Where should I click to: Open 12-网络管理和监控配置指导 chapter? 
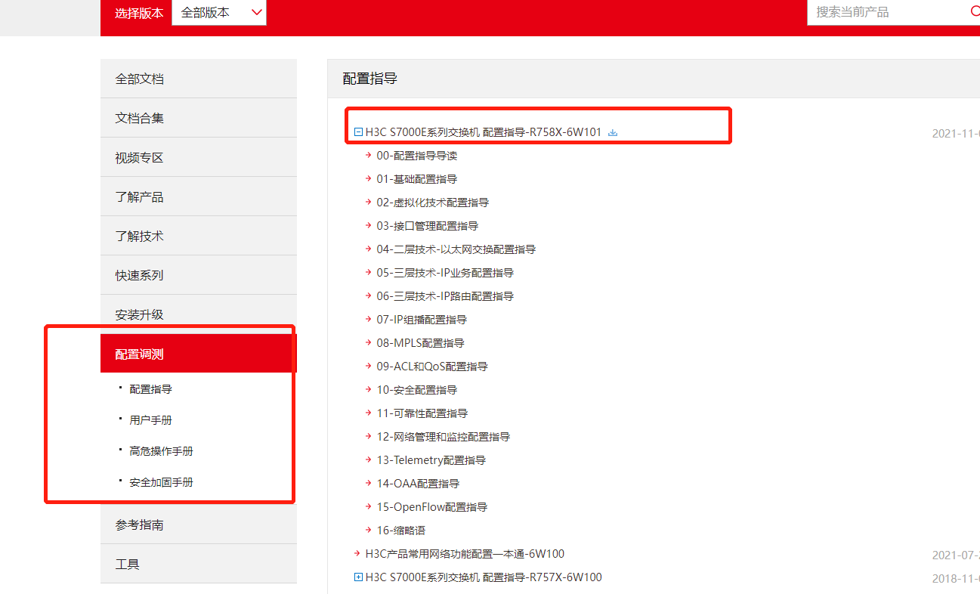click(444, 437)
